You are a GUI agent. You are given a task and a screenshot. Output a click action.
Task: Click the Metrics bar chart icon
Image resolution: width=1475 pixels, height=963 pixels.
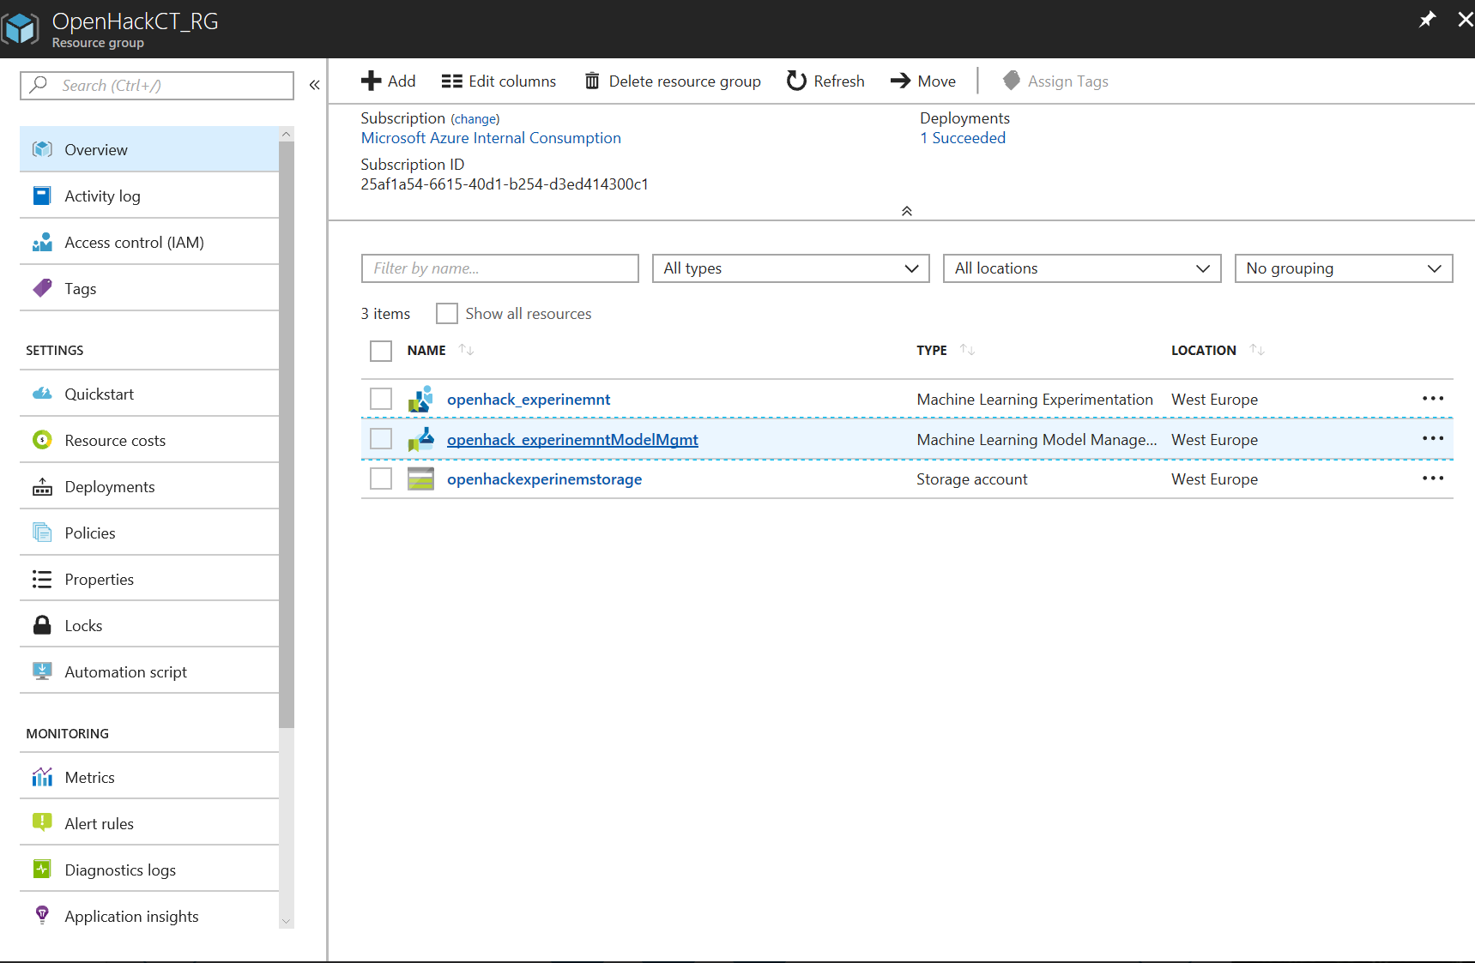[42, 777]
